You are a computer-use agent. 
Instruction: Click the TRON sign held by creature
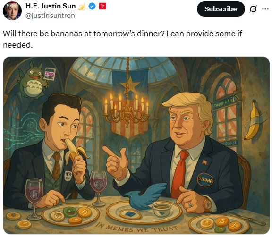[x=50, y=74]
